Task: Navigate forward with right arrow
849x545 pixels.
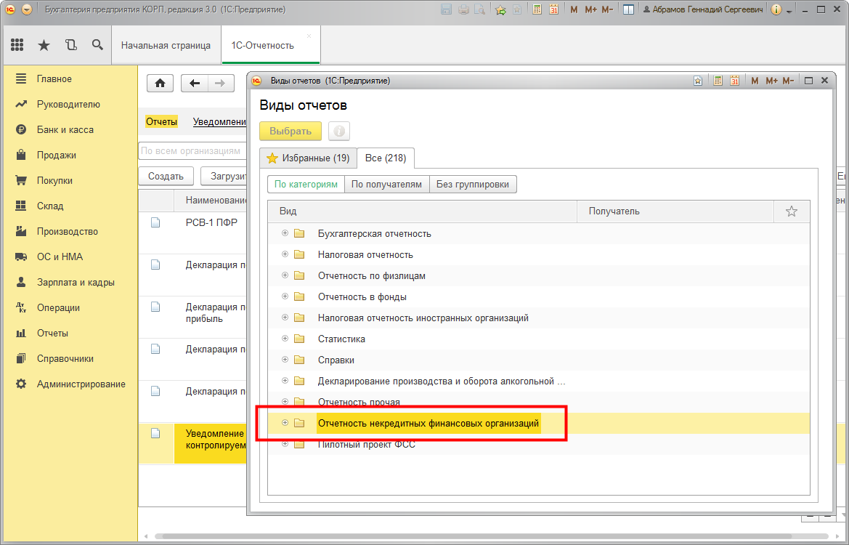Action: pos(220,84)
